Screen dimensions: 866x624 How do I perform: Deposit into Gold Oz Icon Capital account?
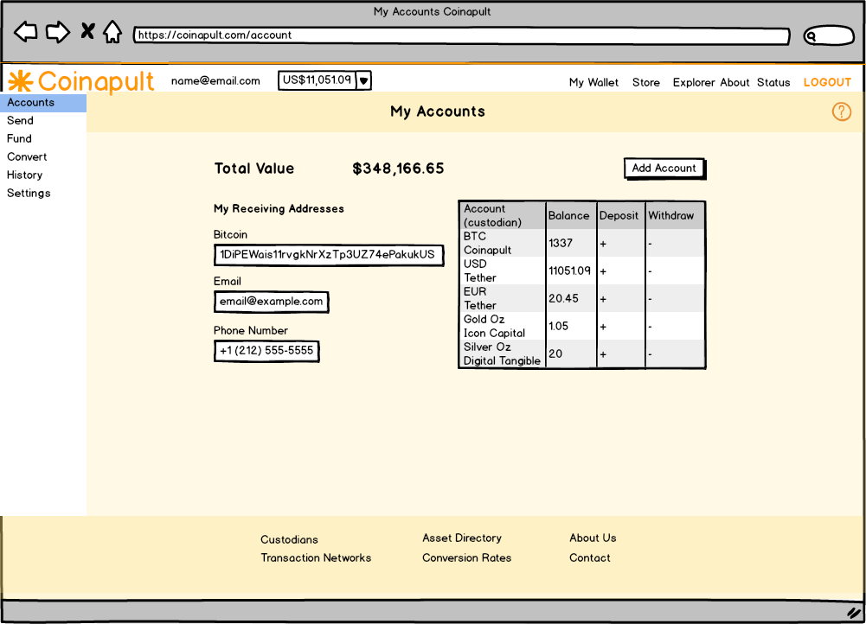[603, 327]
